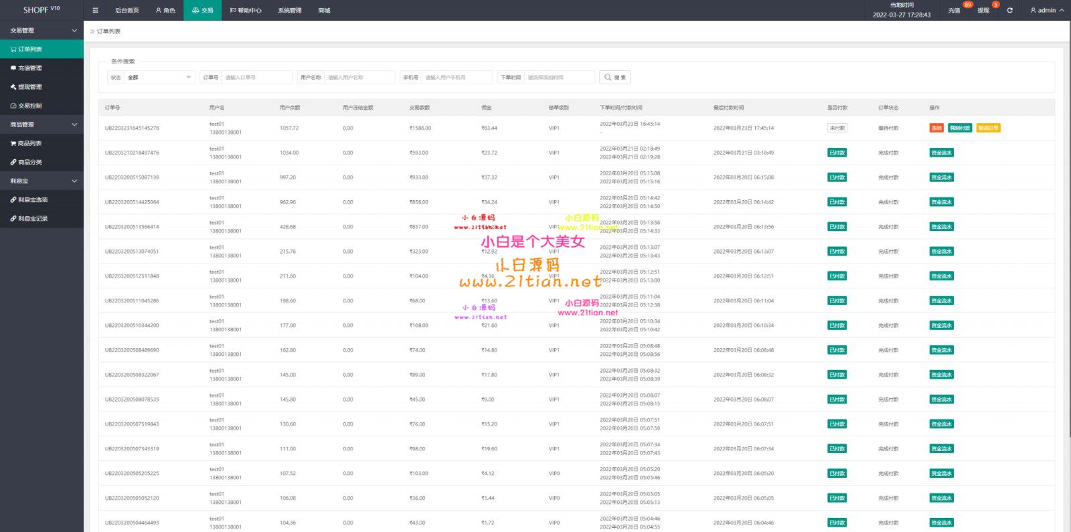
Task: Open 商城 top menu
Action: pyautogui.click(x=325, y=10)
